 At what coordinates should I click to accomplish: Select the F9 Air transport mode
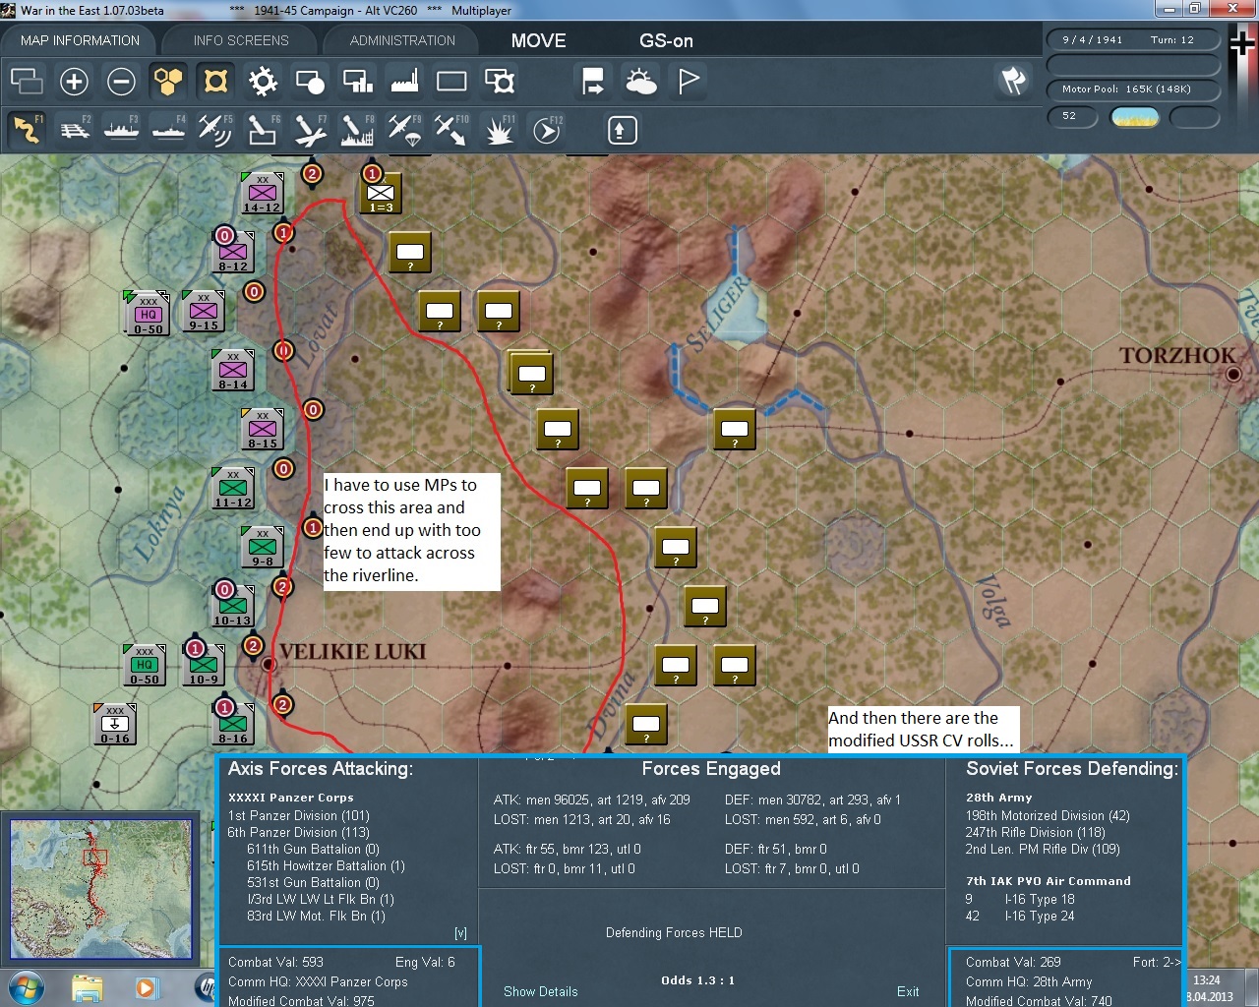pyautogui.click(x=404, y=129)
